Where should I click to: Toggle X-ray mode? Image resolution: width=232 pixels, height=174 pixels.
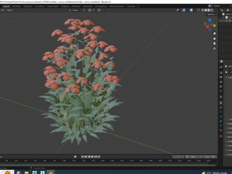click(x=199, y=10)
